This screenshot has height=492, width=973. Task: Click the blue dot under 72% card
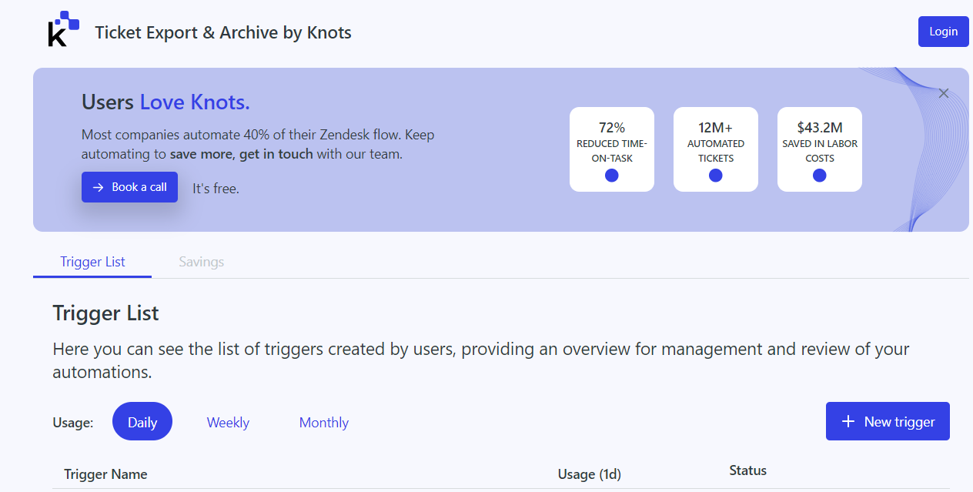(612, 176)
